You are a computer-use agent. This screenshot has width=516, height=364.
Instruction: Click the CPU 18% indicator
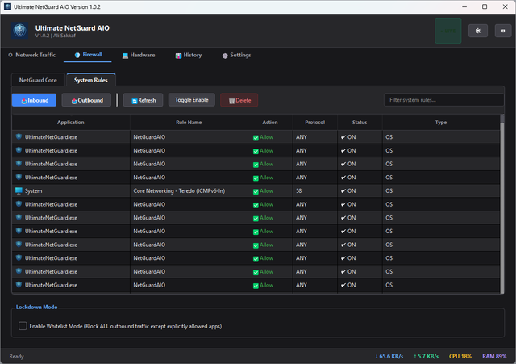click(x=460, y=356)
